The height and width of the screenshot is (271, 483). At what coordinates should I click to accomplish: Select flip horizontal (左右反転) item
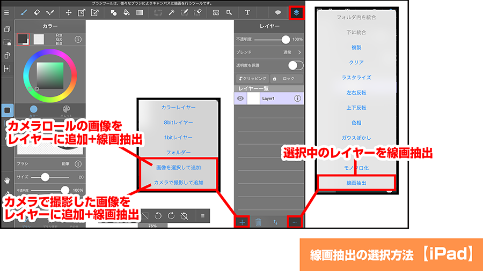coord(356,93)
